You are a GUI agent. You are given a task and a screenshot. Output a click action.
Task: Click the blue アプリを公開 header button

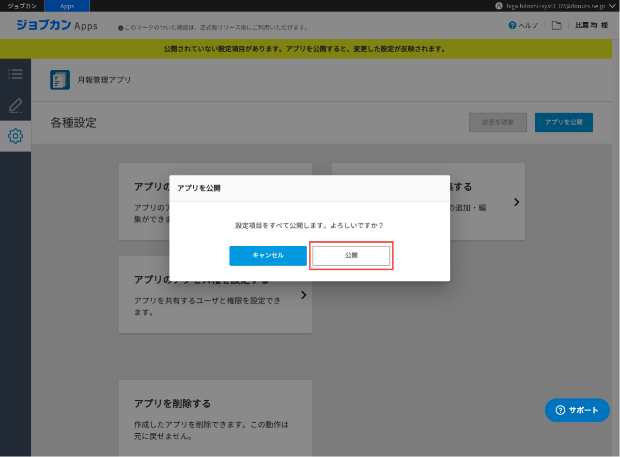[x=563, y=122]
